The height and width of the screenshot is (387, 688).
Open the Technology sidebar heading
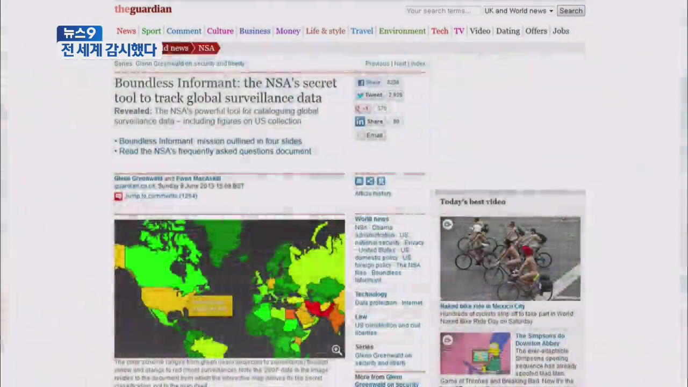pyautogui.click(x=371, y=295)
